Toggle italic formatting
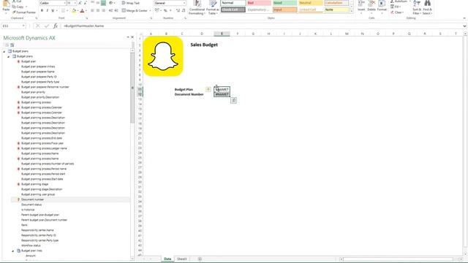Screen dimensions: 468x263 coord(47,11)
